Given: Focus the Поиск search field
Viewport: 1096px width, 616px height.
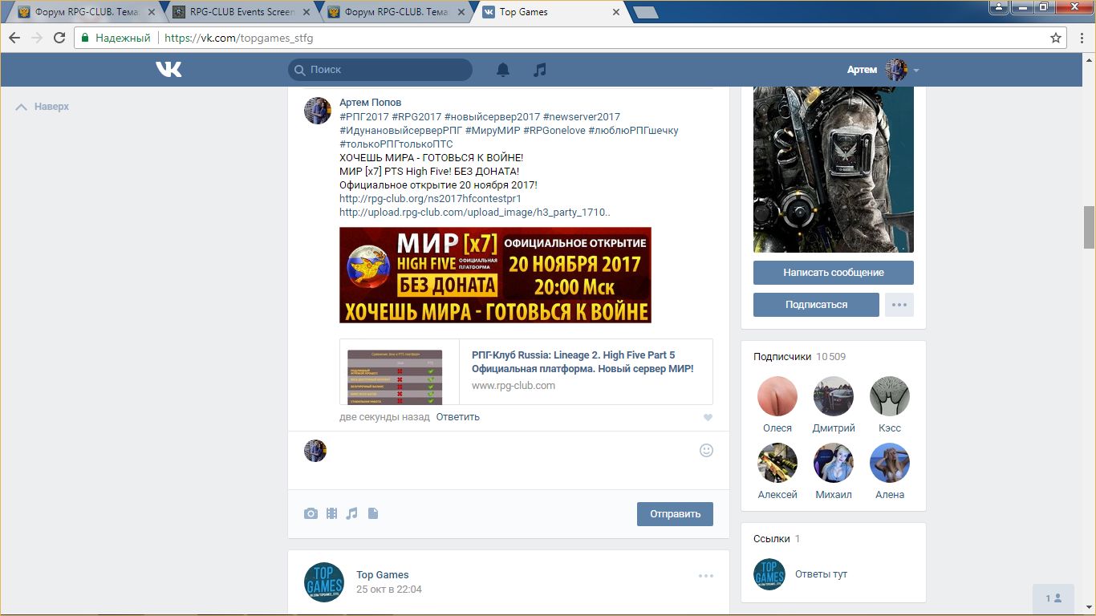Looking at the screenshot, I should 380,70.
